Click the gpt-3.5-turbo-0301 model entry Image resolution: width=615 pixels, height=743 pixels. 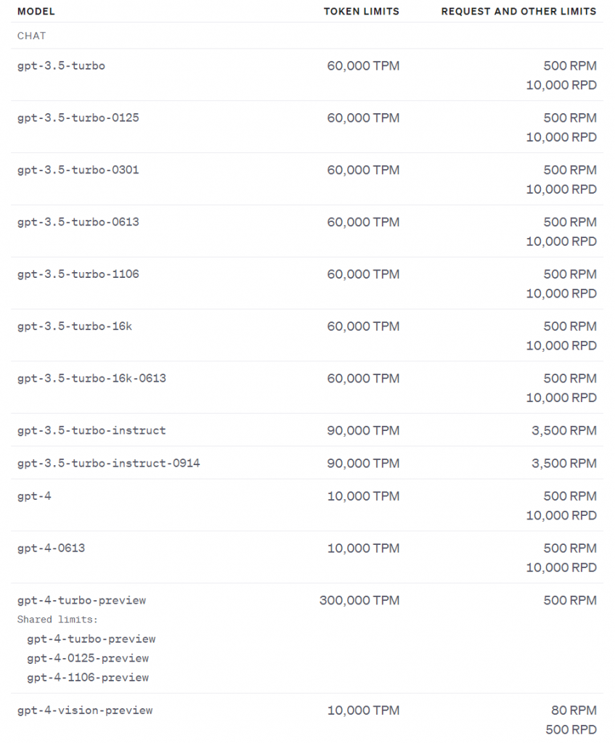coord(78,171)
